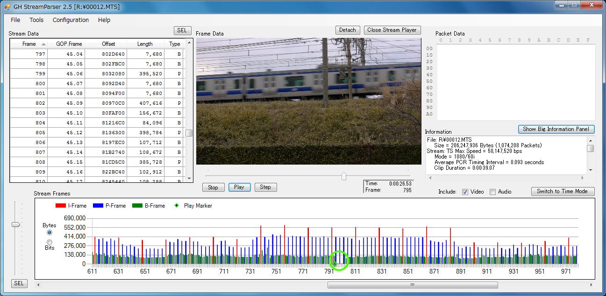Click the blue P-Frame legend swatch
The height and width of the screenshot is (296, 606).
[x=97, y=206]
